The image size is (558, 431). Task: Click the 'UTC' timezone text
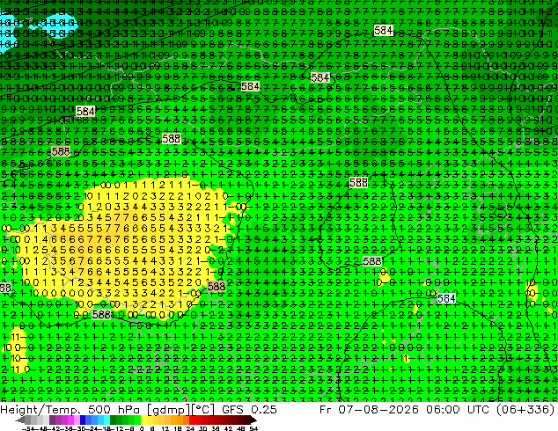[480, 410]
